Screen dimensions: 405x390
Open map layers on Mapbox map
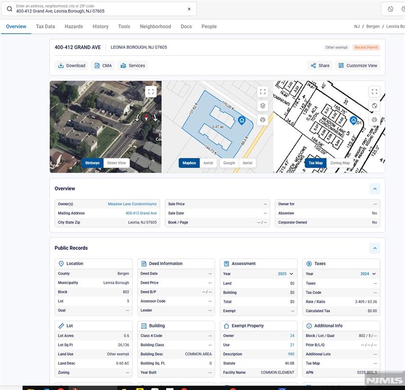pyautogui.click(x=263, y=106)
